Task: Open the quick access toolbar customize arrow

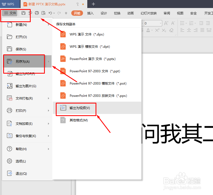Action: coord(66,13)
